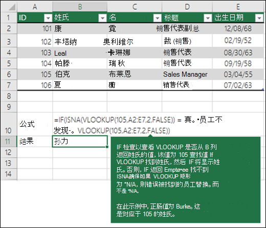Click the 瑞秋 first name cell

coord(135,63)
